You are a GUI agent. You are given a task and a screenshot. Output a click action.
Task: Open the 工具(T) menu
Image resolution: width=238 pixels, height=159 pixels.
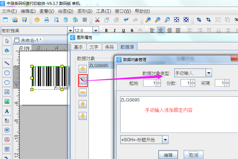pos(103,11)
